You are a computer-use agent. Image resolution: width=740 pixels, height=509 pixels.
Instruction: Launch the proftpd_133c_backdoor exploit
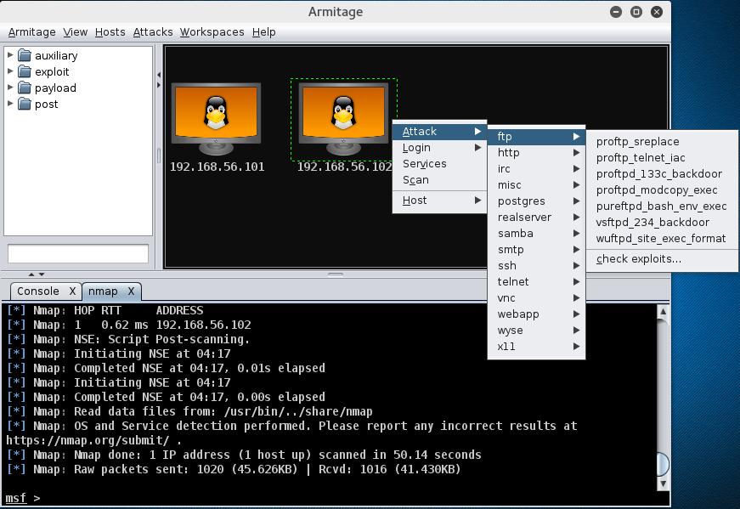(662, 173)
